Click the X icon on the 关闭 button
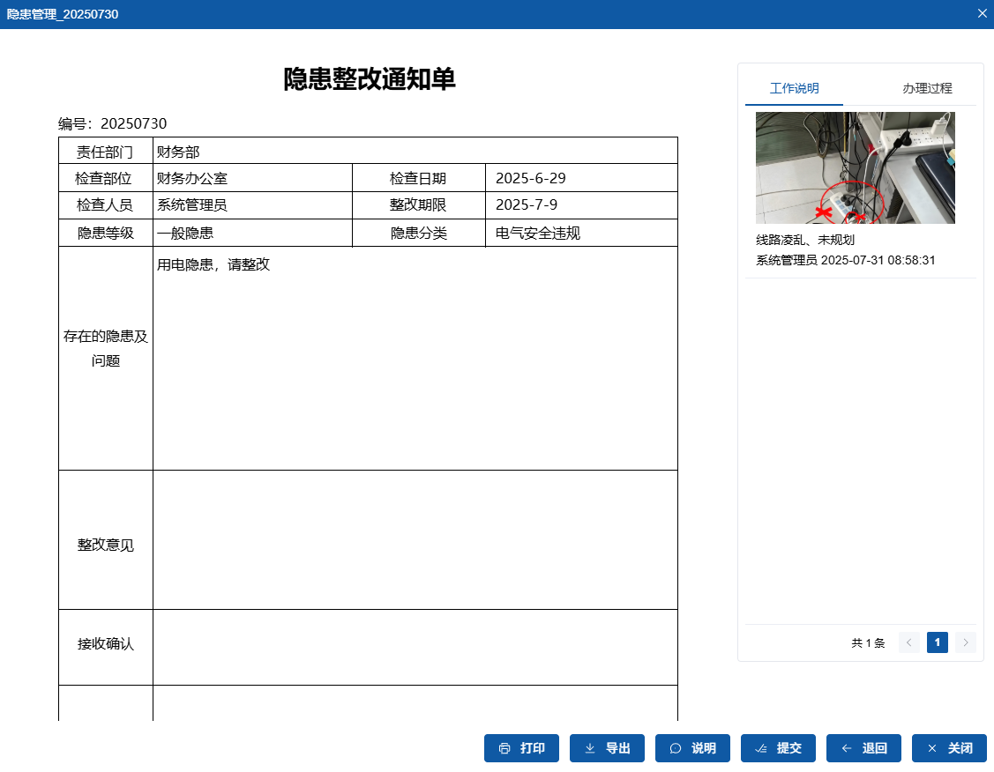994x772 pixels. 932,748
